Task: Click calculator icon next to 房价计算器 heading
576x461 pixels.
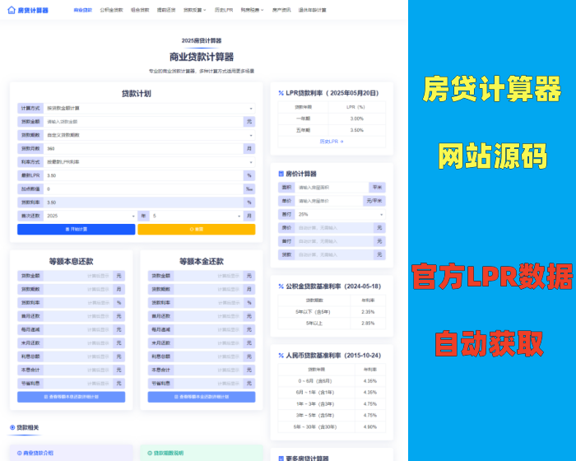Action: pyautogui.click(x=281, y=174)
